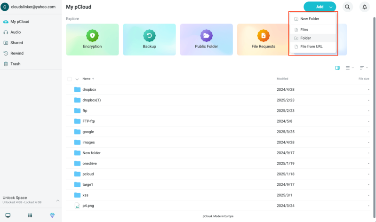Click the xss folder icon
Screen dimensions: 376x222
(77, 195)
